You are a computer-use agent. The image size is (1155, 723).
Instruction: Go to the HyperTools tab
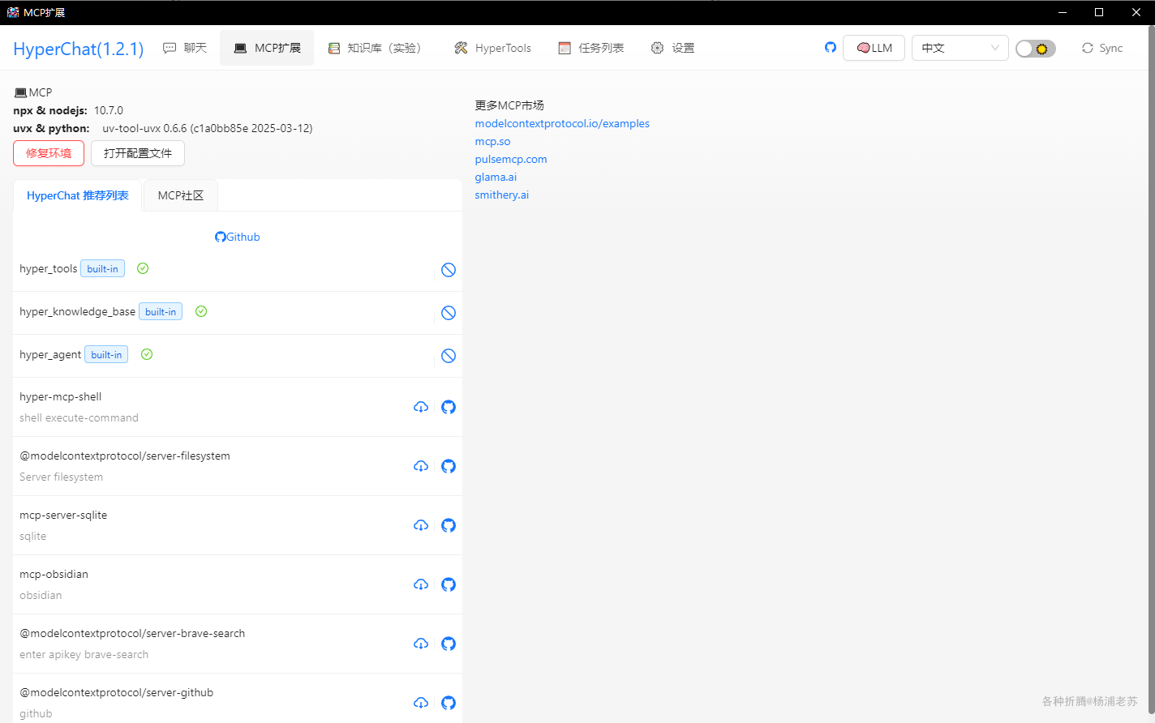[493, 48]
